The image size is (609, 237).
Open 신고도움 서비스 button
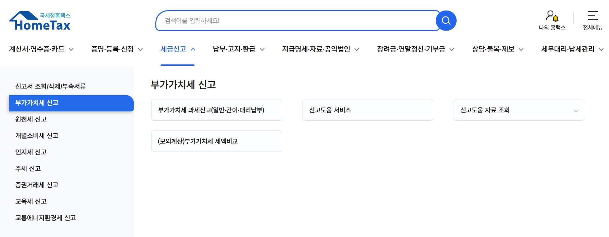point(368,110)
